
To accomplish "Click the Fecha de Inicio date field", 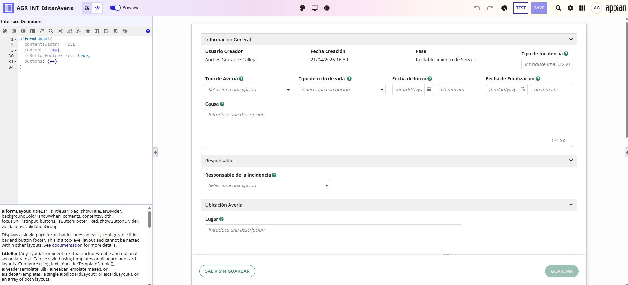I will pyautogui.click(x=409, y=90).
